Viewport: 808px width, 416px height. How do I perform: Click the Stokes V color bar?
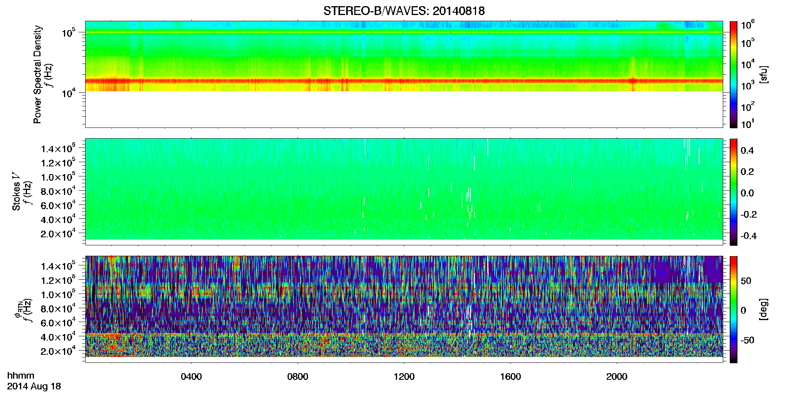point(733,192)
